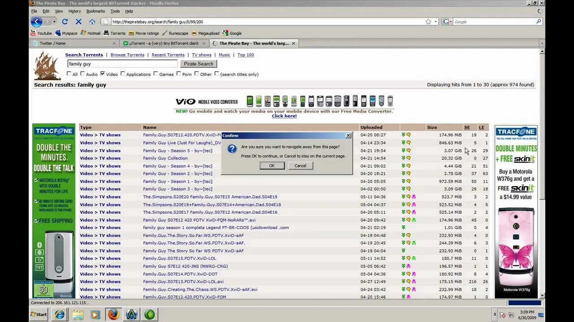Open the Torrents bookmark

pyautogui.click(x=114, y=33)
